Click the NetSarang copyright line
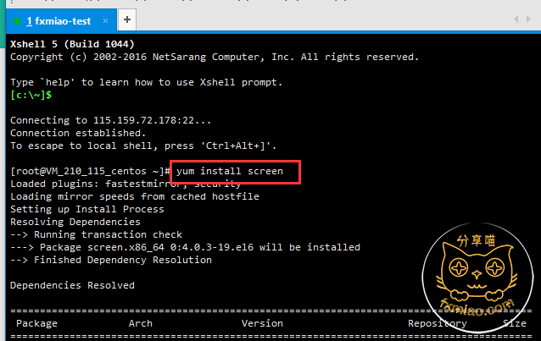541x341 pixels. (215, 57)
